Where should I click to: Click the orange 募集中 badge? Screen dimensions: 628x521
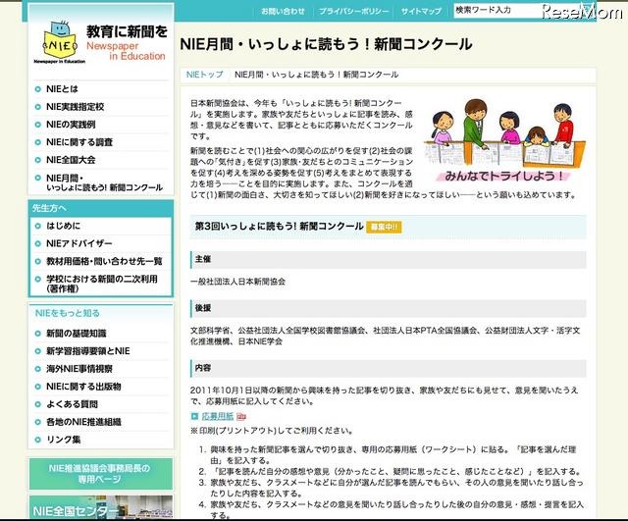(383, 227)
